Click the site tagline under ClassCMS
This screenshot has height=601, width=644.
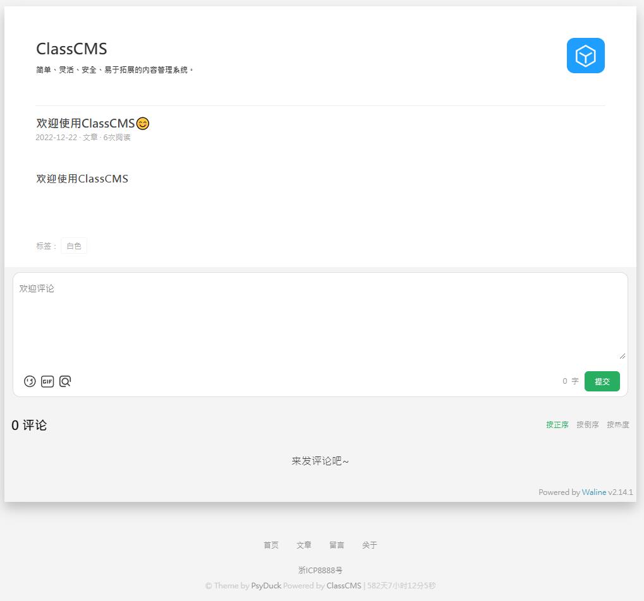click(114, 70)
